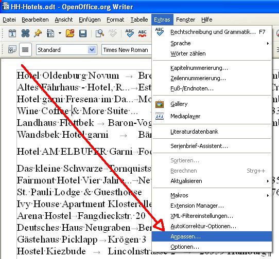Click text 'Deutsches Haus Neugraben'
The image size is (279, 259).
click(x=74, y=228)
